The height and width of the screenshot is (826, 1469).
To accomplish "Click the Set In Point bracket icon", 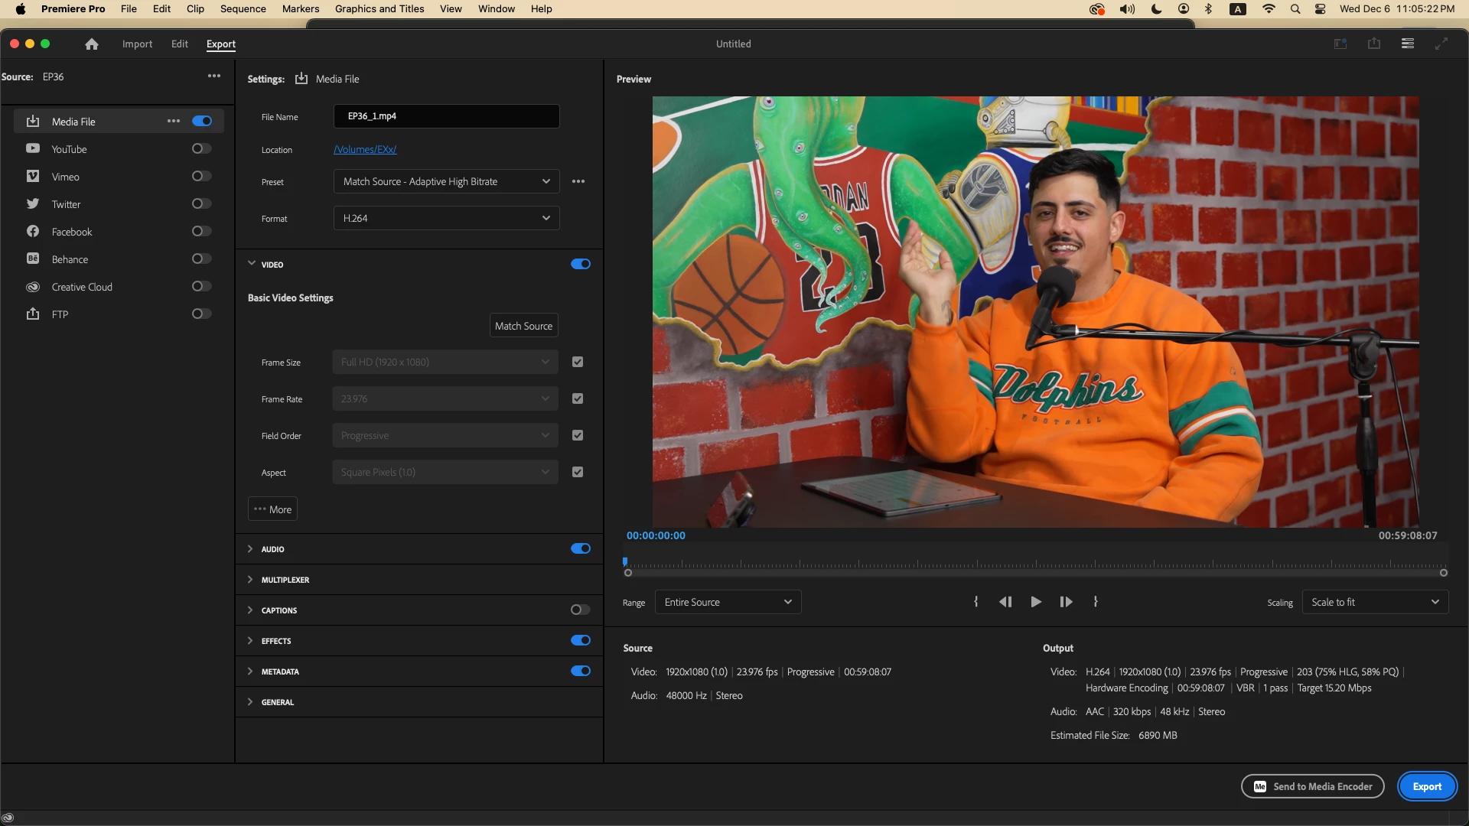I will (976, 602).
